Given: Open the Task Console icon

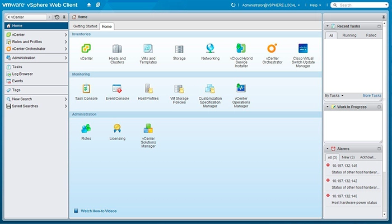Looking at the screenshot, I should (86, 88).
